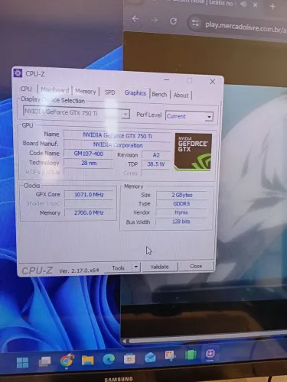Switch to the SPD tab
Viewport: 287px width, 382px height.
110,92
